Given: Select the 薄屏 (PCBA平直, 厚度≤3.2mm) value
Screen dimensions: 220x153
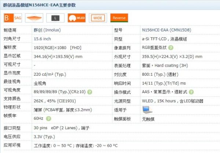Looking at the screenshot, I should [x=63, y=110].
